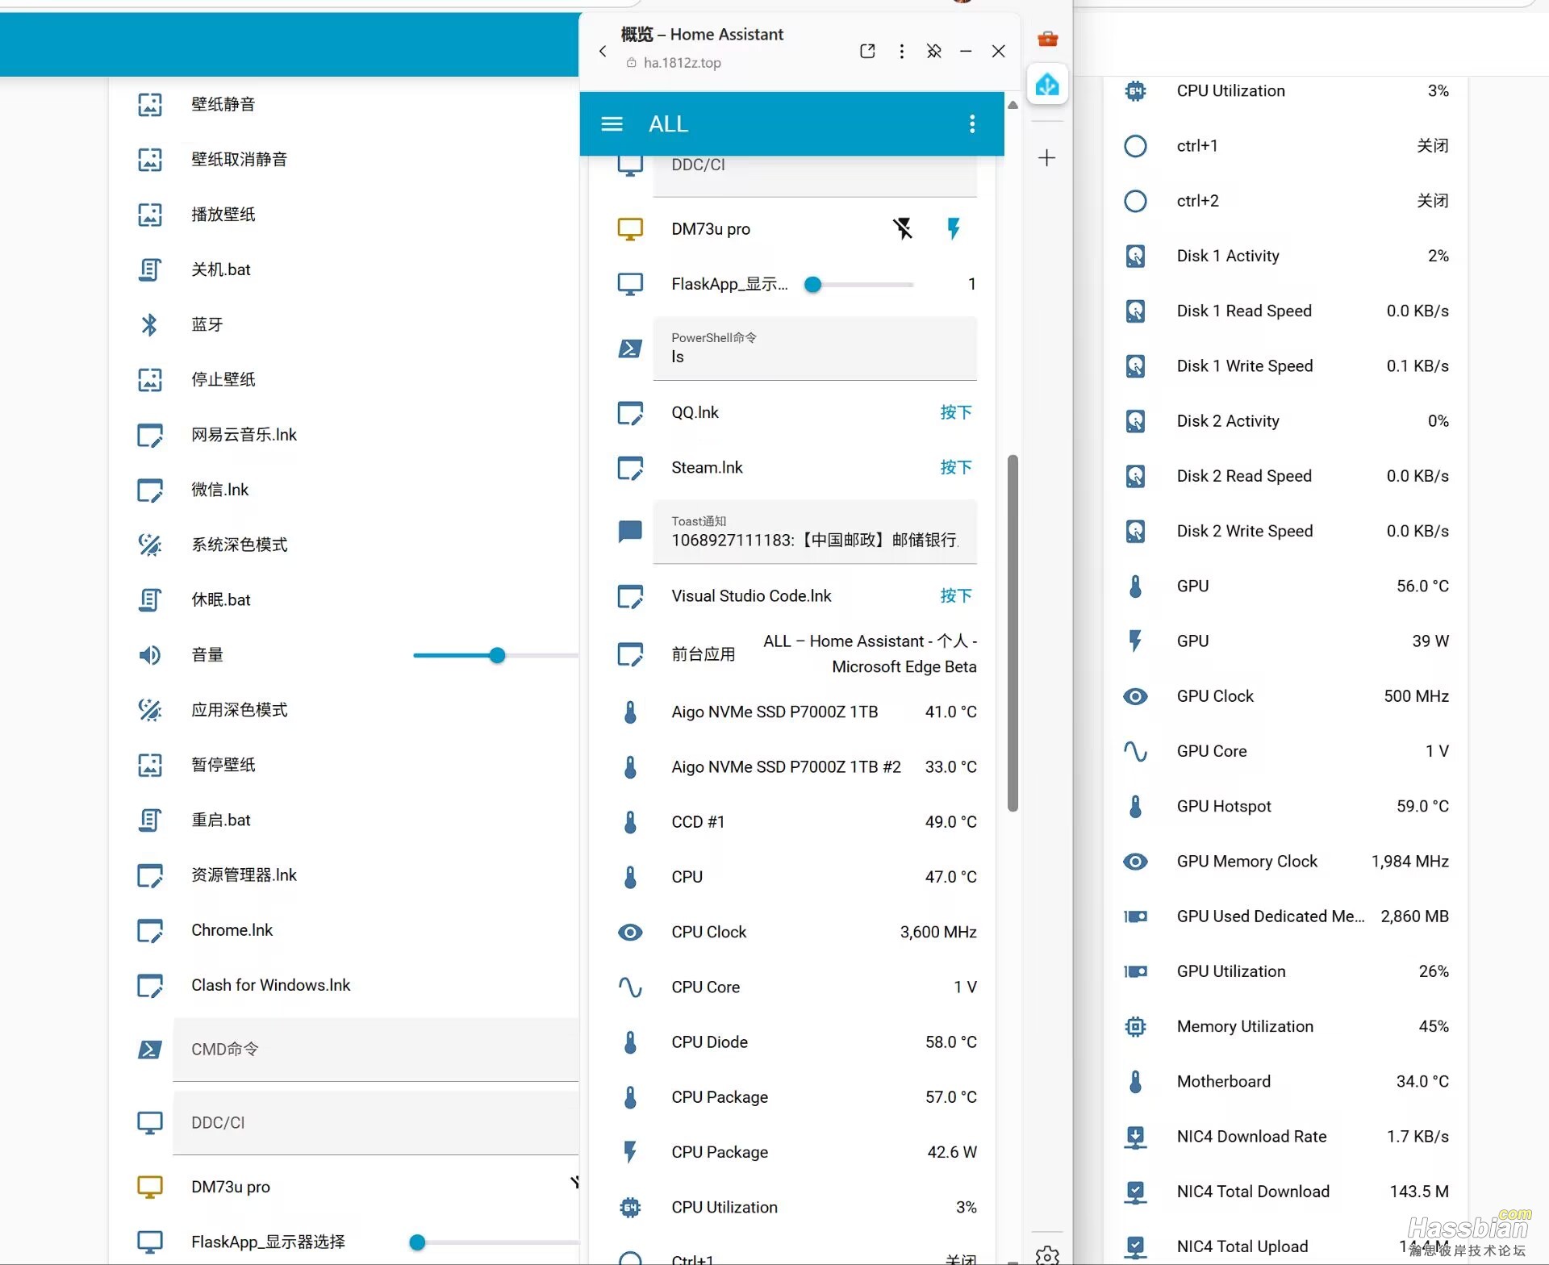Image resolution: width=1549 pixels, height=1265 pixels.
Task: Toggle the ctrl+1 circle entity
Action: (x=1135, y=146)
